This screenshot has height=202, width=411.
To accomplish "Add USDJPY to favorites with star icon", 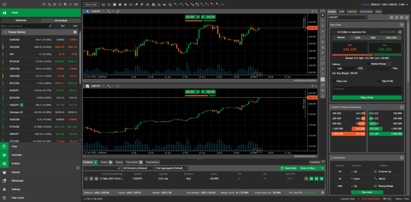I will tap(397, 17).
